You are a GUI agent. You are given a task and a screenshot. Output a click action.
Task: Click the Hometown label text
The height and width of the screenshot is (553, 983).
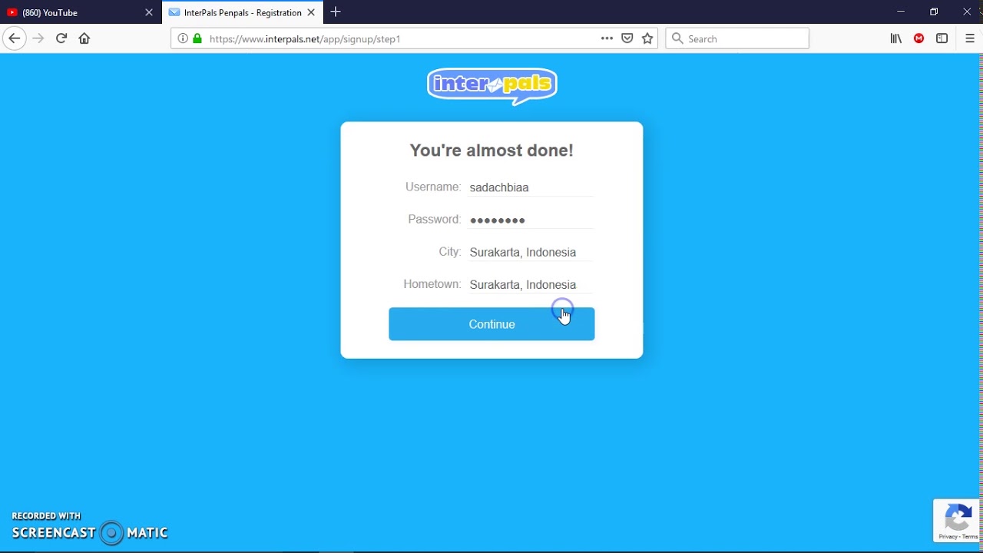tap(432, 284)
